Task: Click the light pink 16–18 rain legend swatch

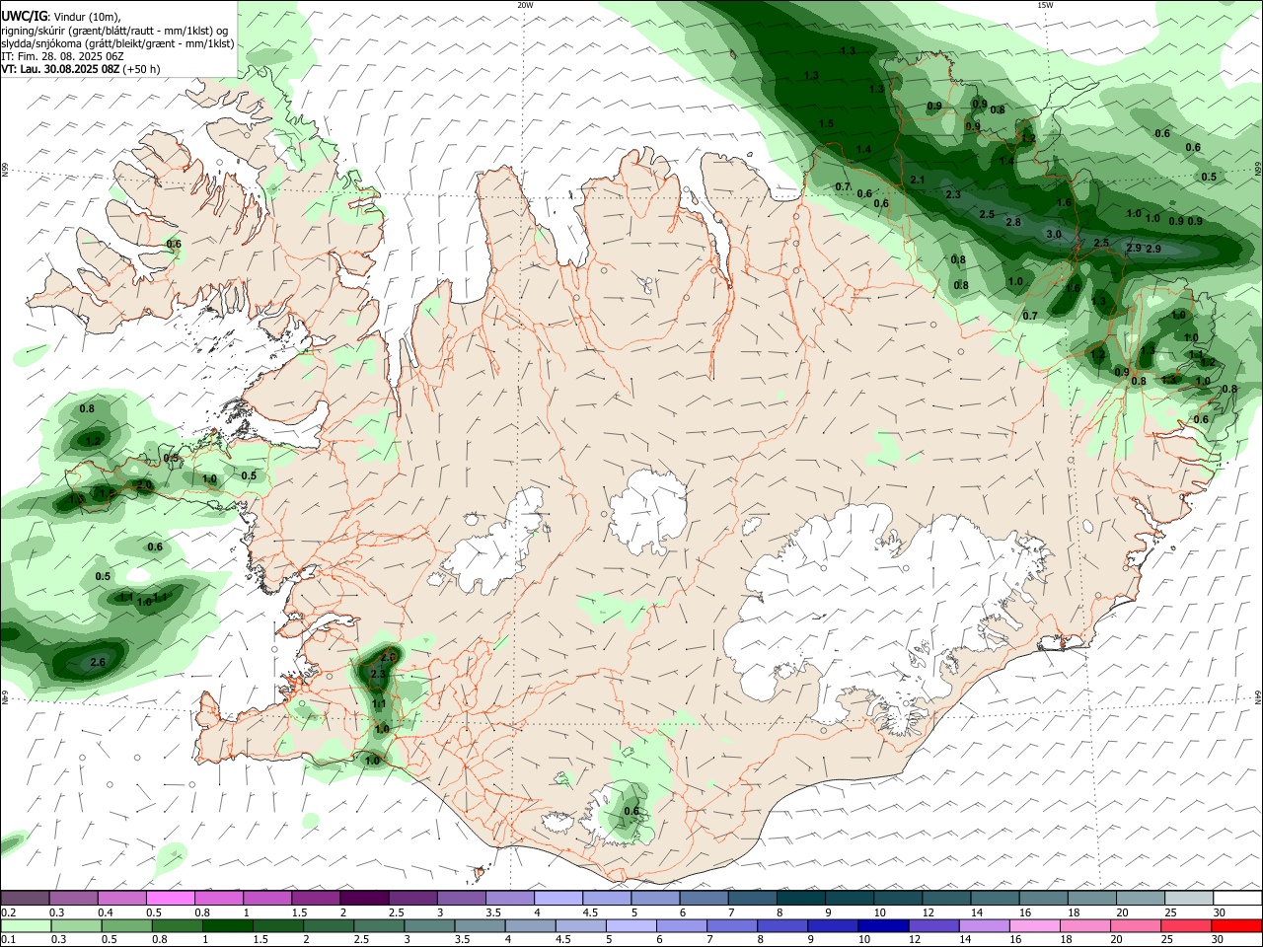Action: coord(1036,927)
